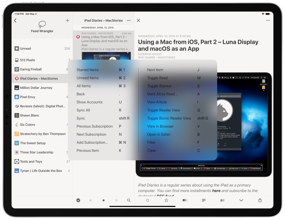Click "Toggle Bionic Reader View" overlay entry
The width and height of the screenshot is (285, 220).
pyautogui.click(x=169, y=118)
